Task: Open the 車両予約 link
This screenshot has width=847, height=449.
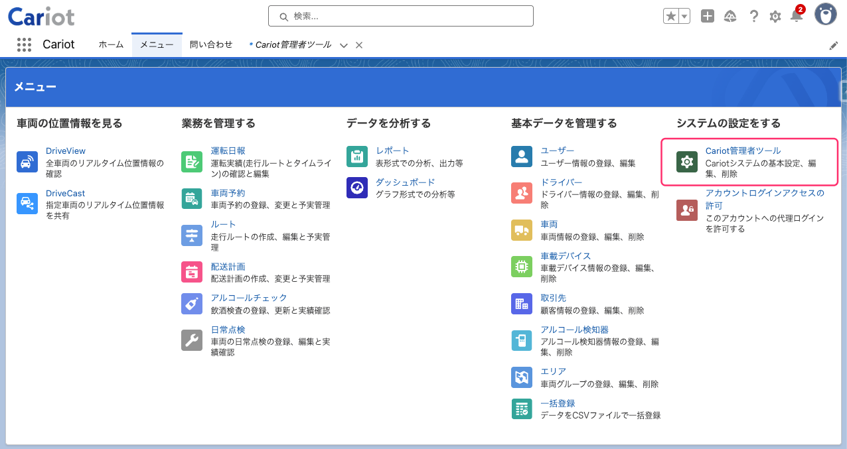Action: click(x=228, y=193)
